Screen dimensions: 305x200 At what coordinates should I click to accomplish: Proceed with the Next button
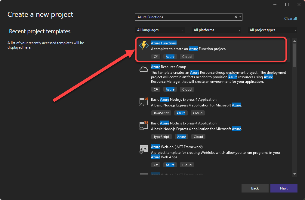tap(284, 188)
